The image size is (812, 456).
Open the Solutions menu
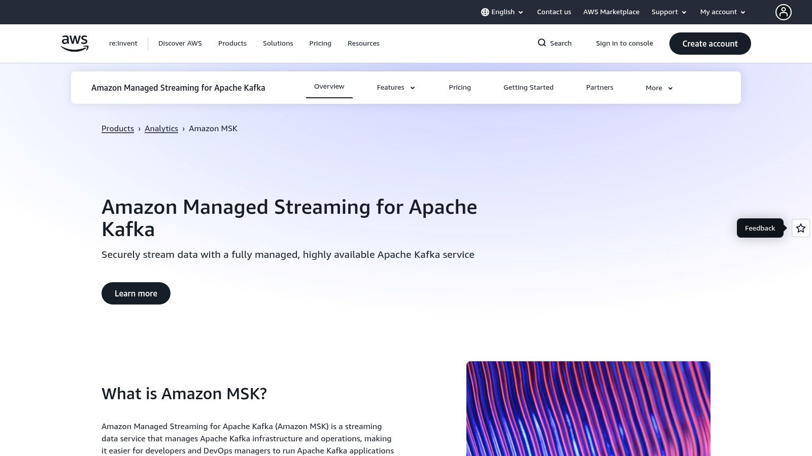point(278,43)
